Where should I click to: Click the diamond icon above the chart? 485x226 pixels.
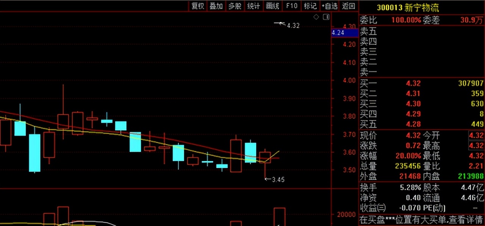click(x=316, y=17)
